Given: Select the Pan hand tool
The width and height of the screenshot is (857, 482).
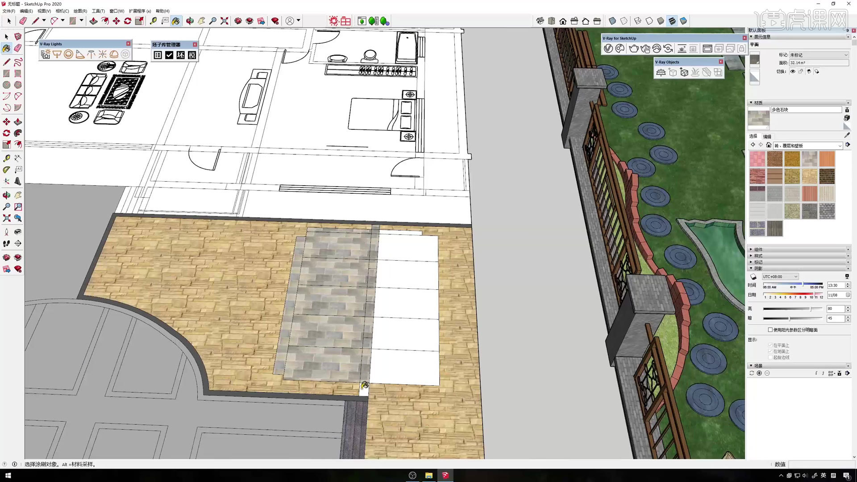Looking at the screenshot, I should pyautogui.click(x=201, y=21).
